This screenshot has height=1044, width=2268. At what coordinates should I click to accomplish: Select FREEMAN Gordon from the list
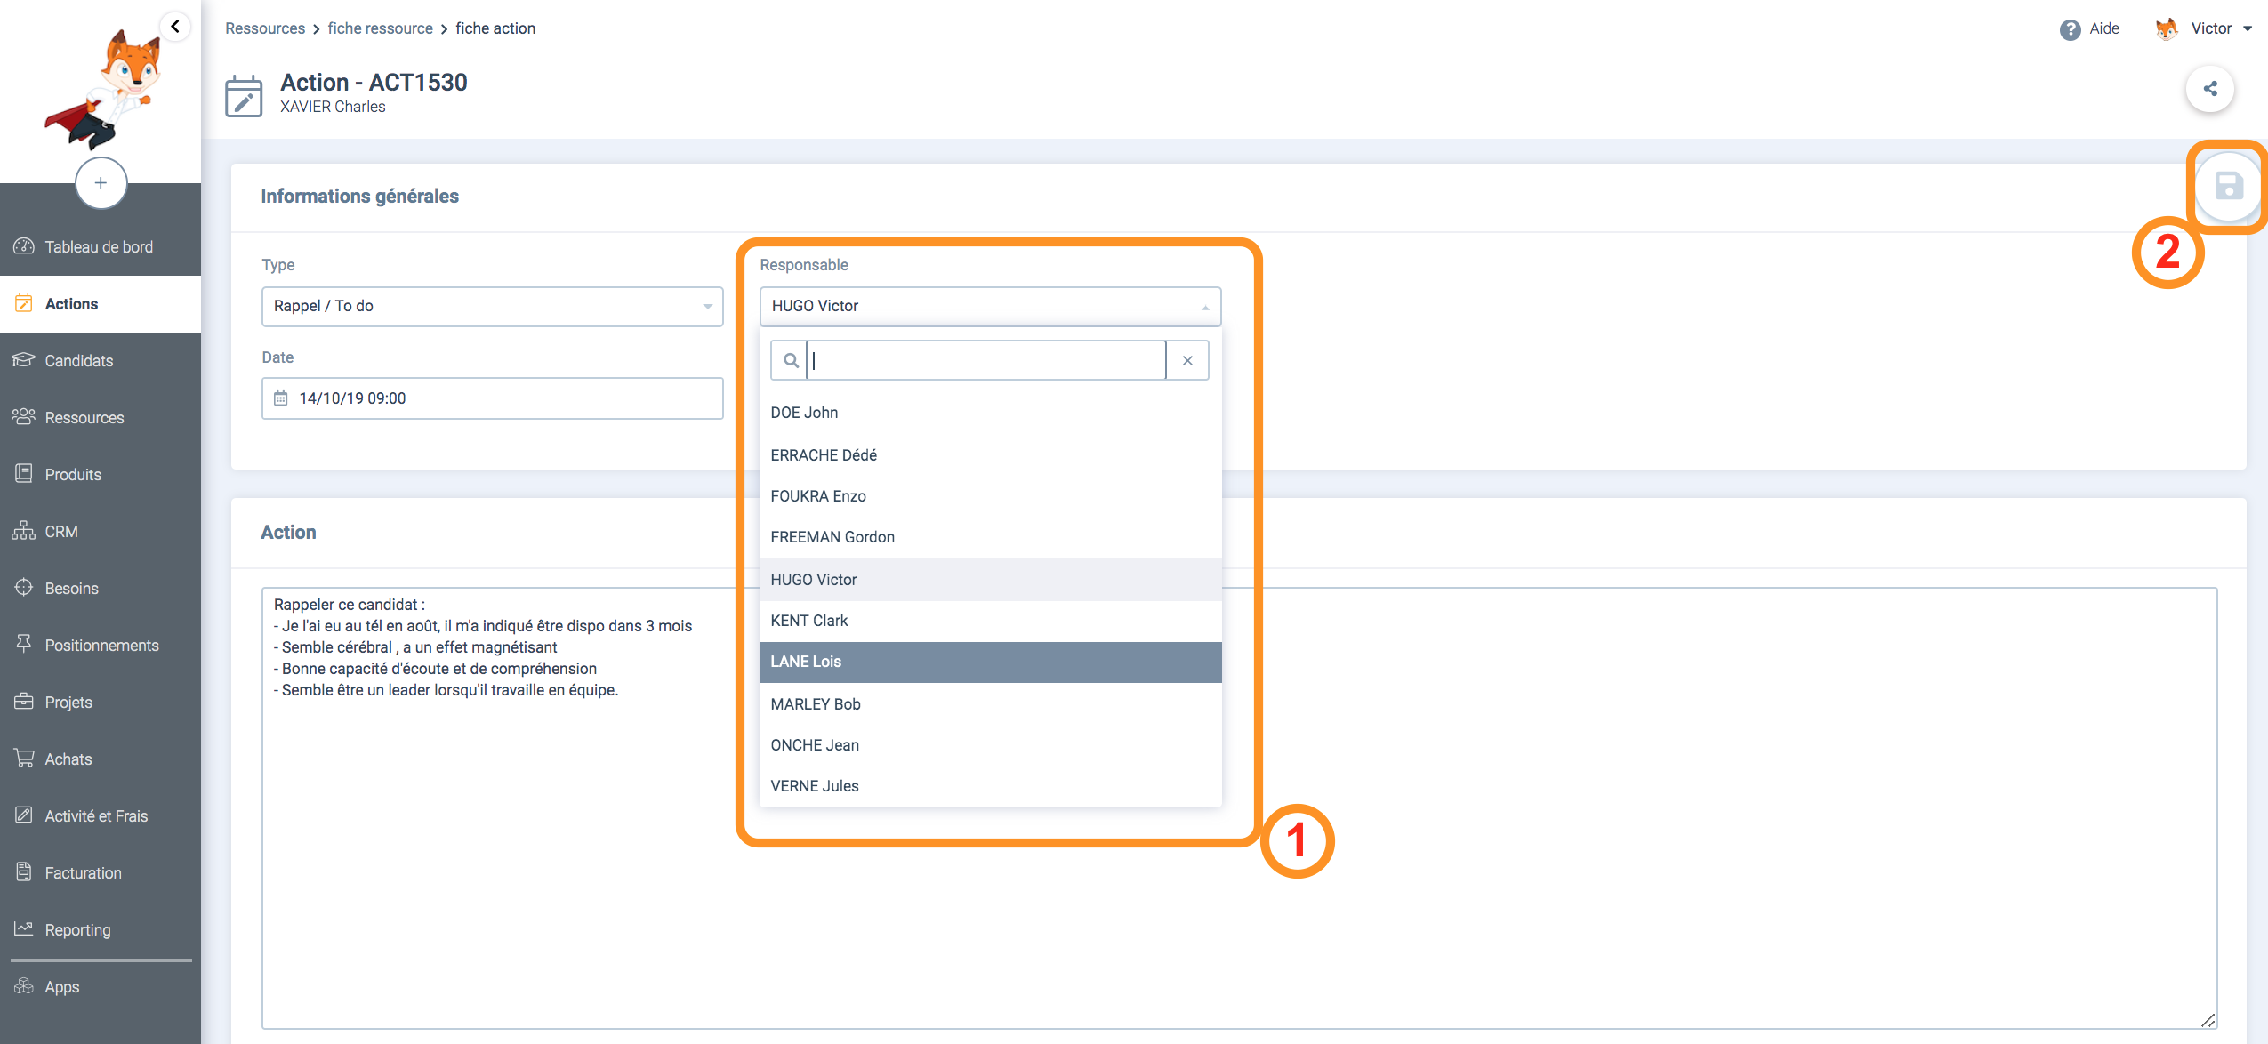990,537
